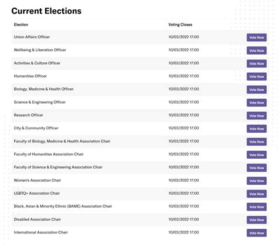Vote Now for International Association Chair

click(256, 233)
